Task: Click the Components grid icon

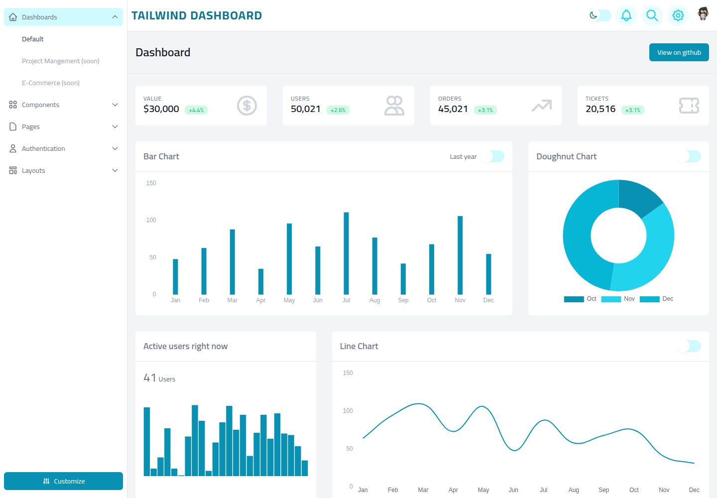Action: [x=13, y=105]
